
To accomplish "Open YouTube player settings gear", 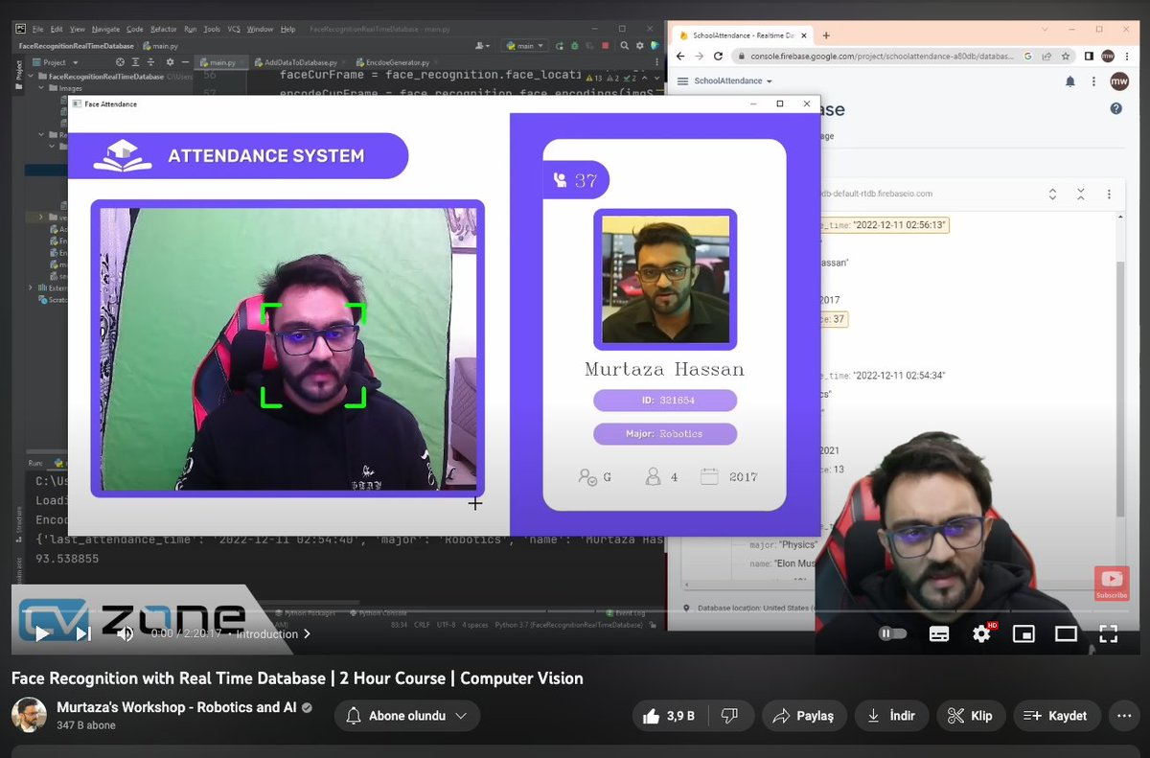I will 982,632.
